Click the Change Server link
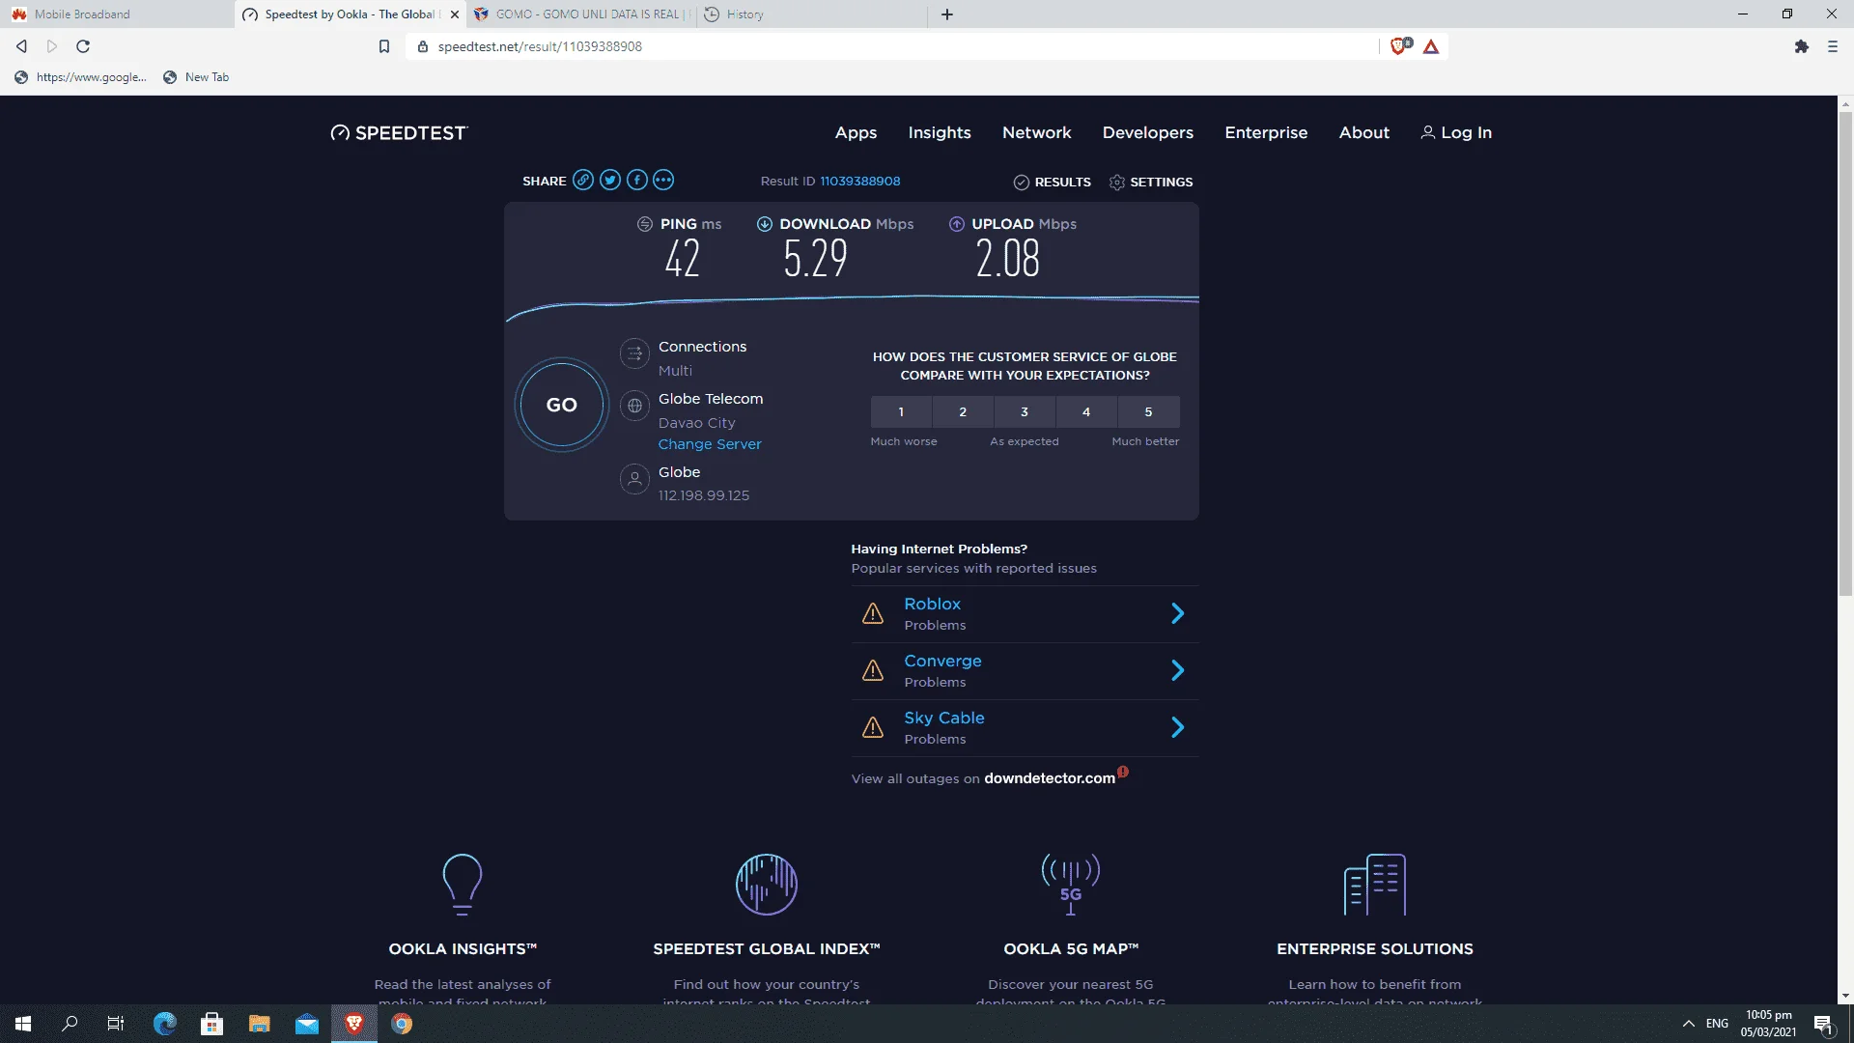This screenshot has height=1043, width=1854. click(x=710, y=444)
